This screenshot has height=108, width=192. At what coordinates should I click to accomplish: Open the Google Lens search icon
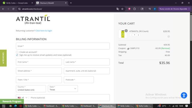pyautogui.click(x=142, y=9)
